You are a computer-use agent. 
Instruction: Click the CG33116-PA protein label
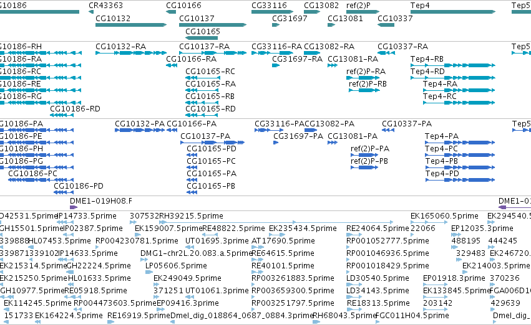280,124
